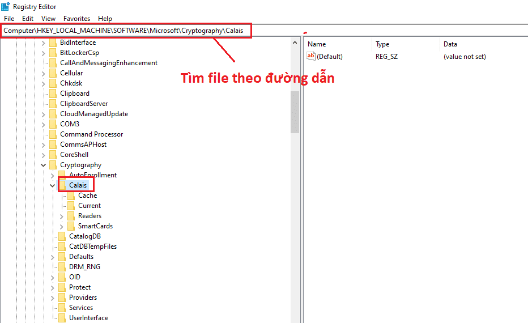Screen dimensions: 528x323
Task: Select the Clipboard folder icon
Action: (x=53, y=93)
